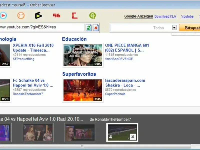Play the One Piece Romance Dawn thumbnail
Screen dimensions: 200x150
click(x=83, y=55)
